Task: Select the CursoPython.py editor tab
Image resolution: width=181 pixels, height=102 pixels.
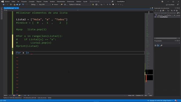Action: pyautogui.click(x=9, y=8)
